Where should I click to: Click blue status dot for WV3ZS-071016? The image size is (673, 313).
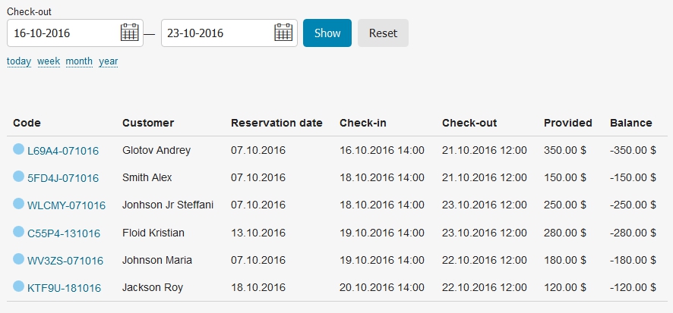click(18, 259)
